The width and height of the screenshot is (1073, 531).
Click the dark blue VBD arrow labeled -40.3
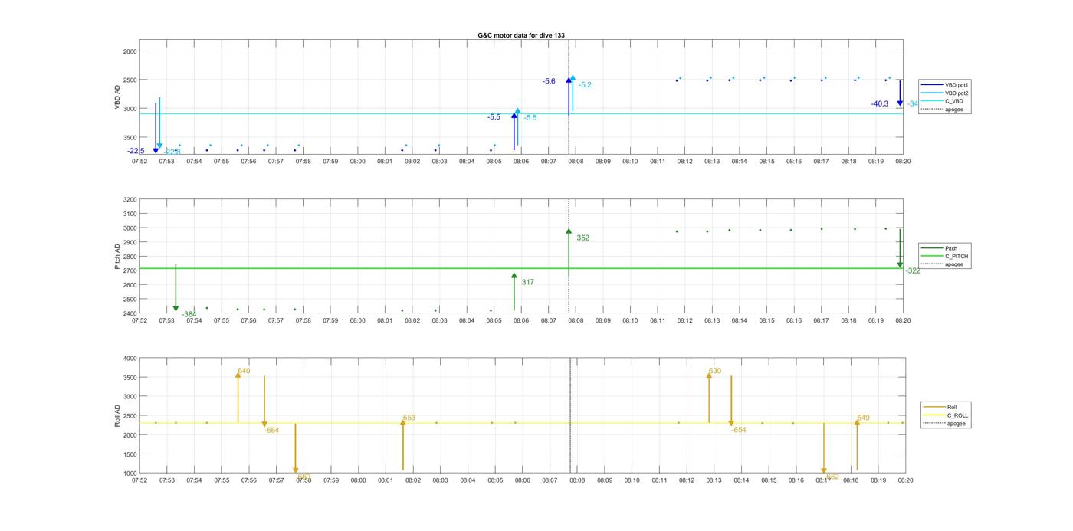(900, 93)
